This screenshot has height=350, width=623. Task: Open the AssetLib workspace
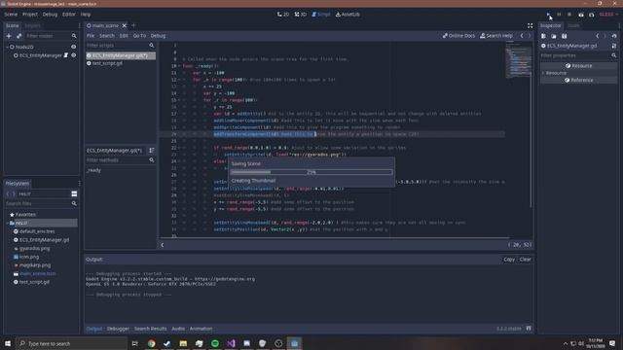point(348,15)
